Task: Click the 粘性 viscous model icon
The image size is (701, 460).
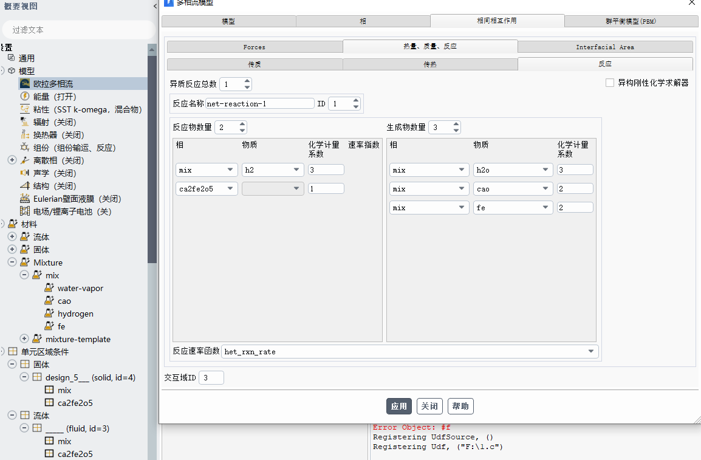Action: [25, 109]
